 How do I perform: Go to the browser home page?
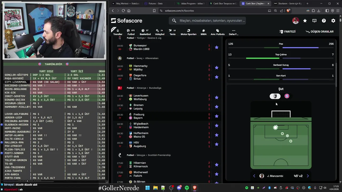pos(129,11)
